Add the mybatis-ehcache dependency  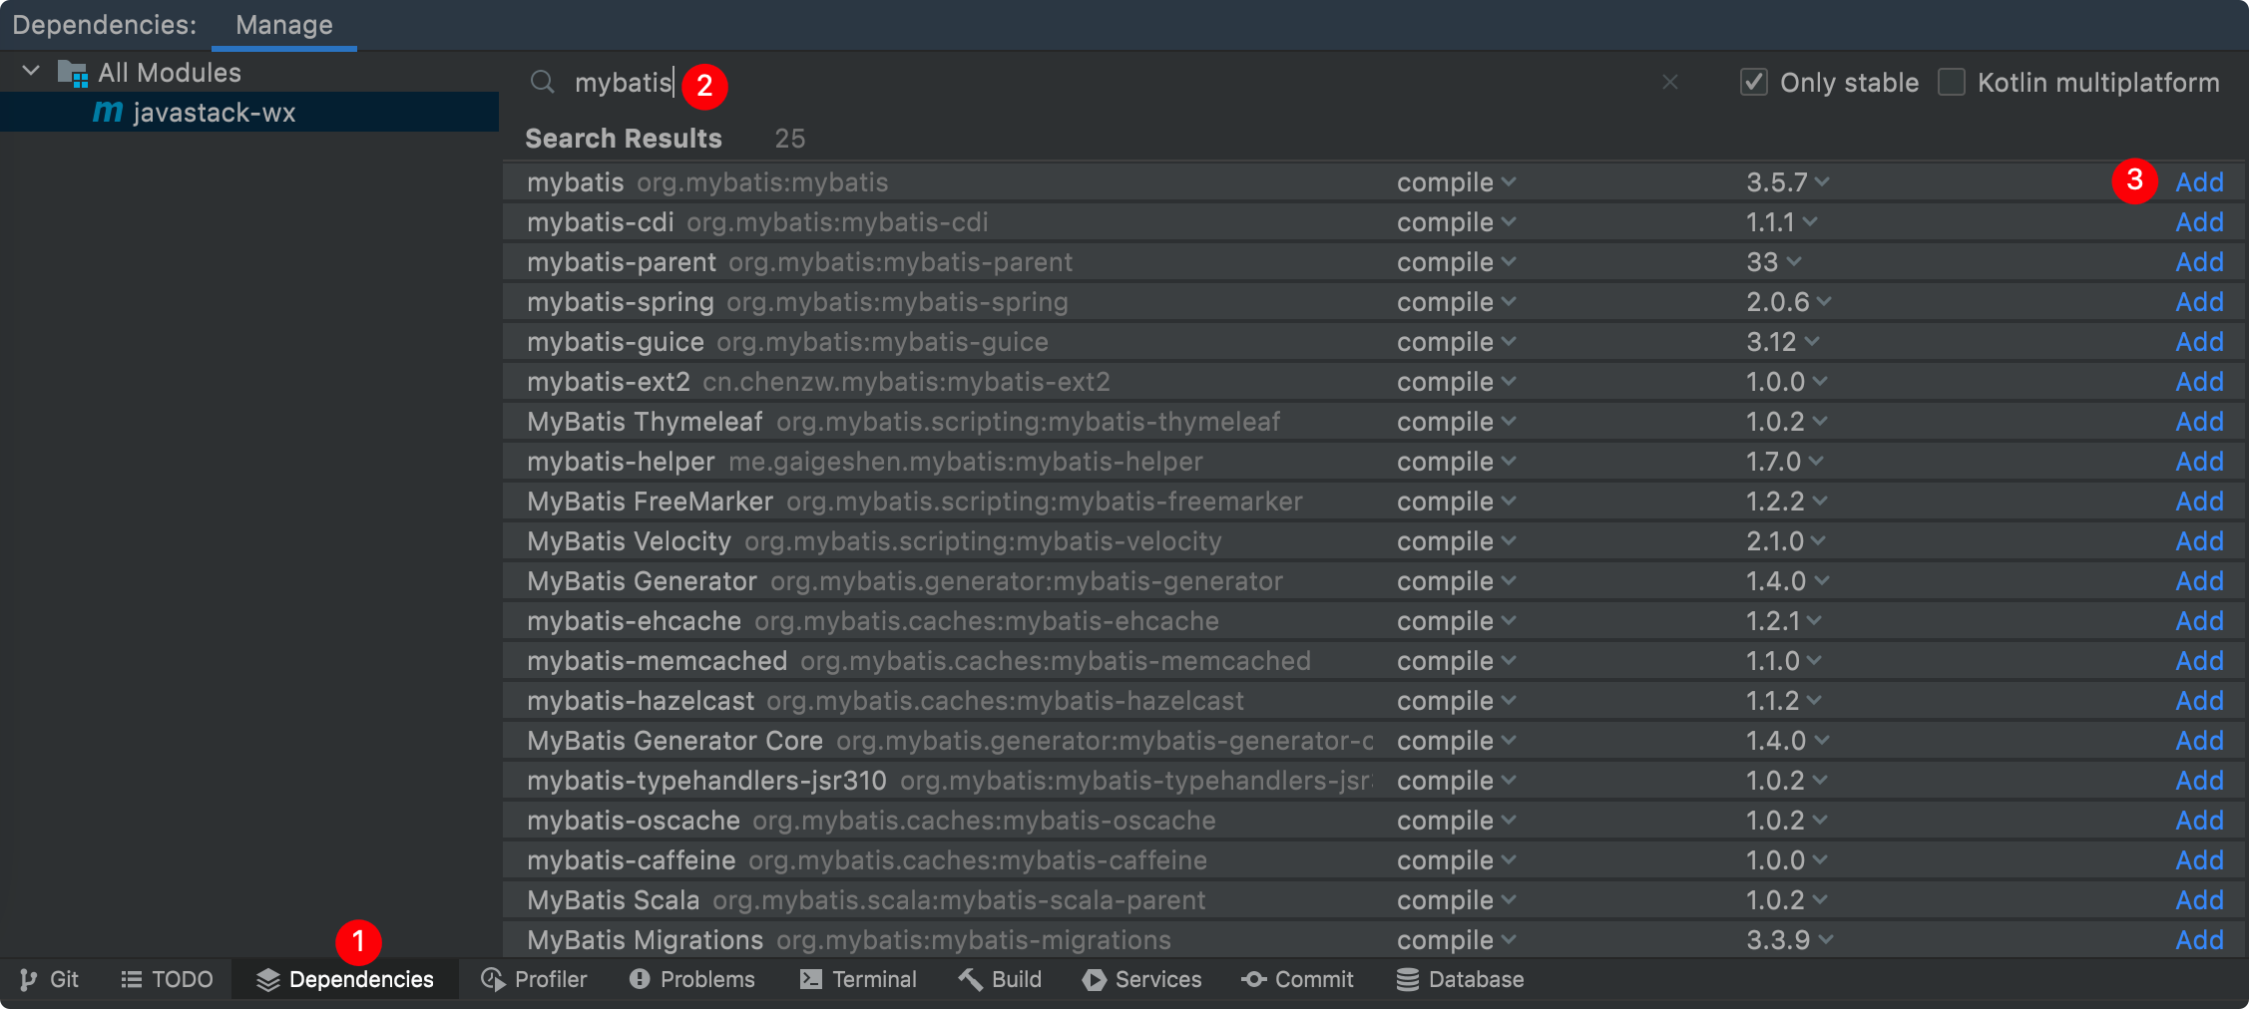[x=2199, y=621]
